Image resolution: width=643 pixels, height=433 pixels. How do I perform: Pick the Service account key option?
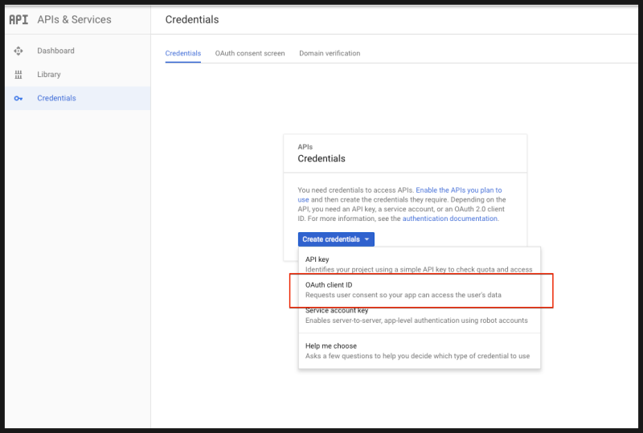point(337,311)
